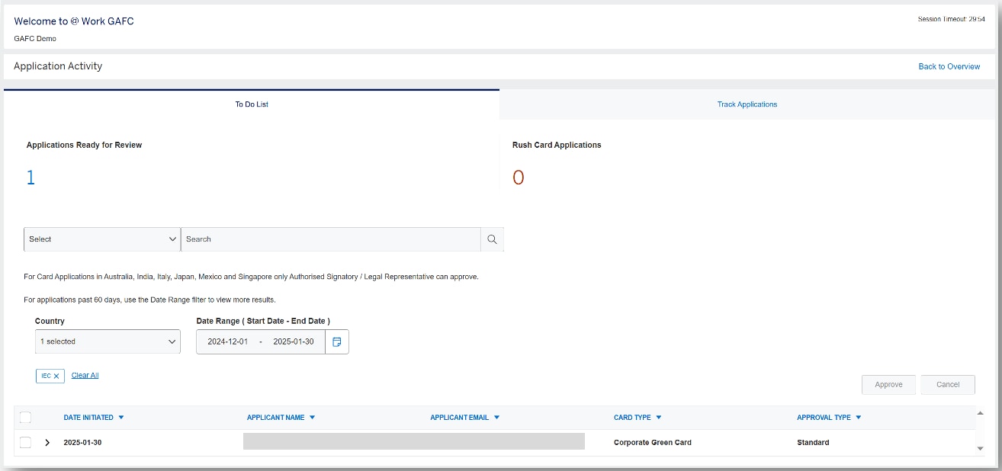Screen dimensions: 1002x471
Task: Select the To Do List tab
Action: pos(252,104)
